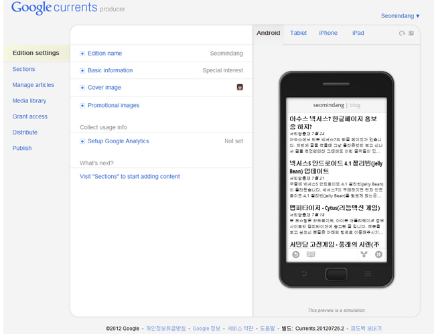Click the 서비스 약관 footer link

click(240, 329)
